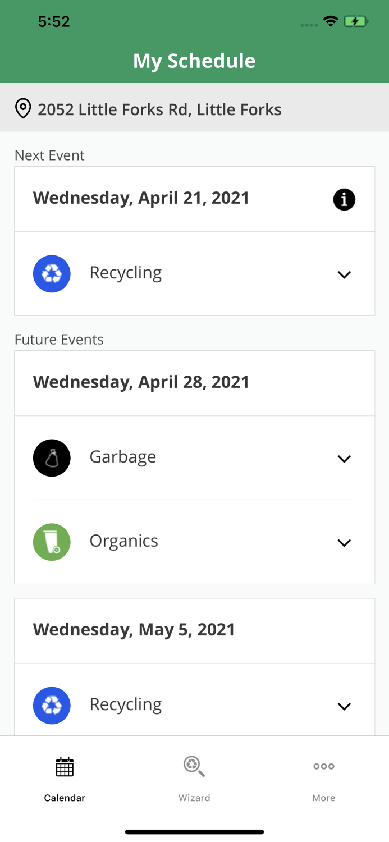Viewport: 389px width, 842px height.
Task: Tap the blue Recycling icon under Next Event
Action: click(x=52, y=273)
